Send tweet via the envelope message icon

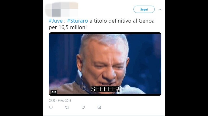point(99,107)
